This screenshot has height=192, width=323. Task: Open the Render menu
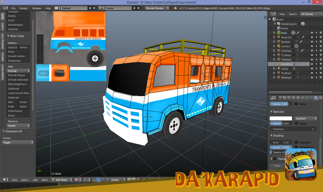pyautogui.click(x=24, y=8)
